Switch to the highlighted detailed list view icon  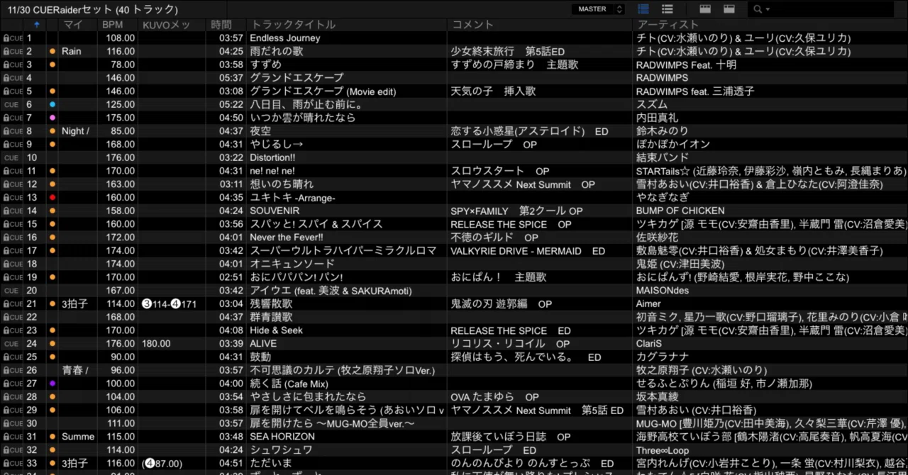(643, 9)
